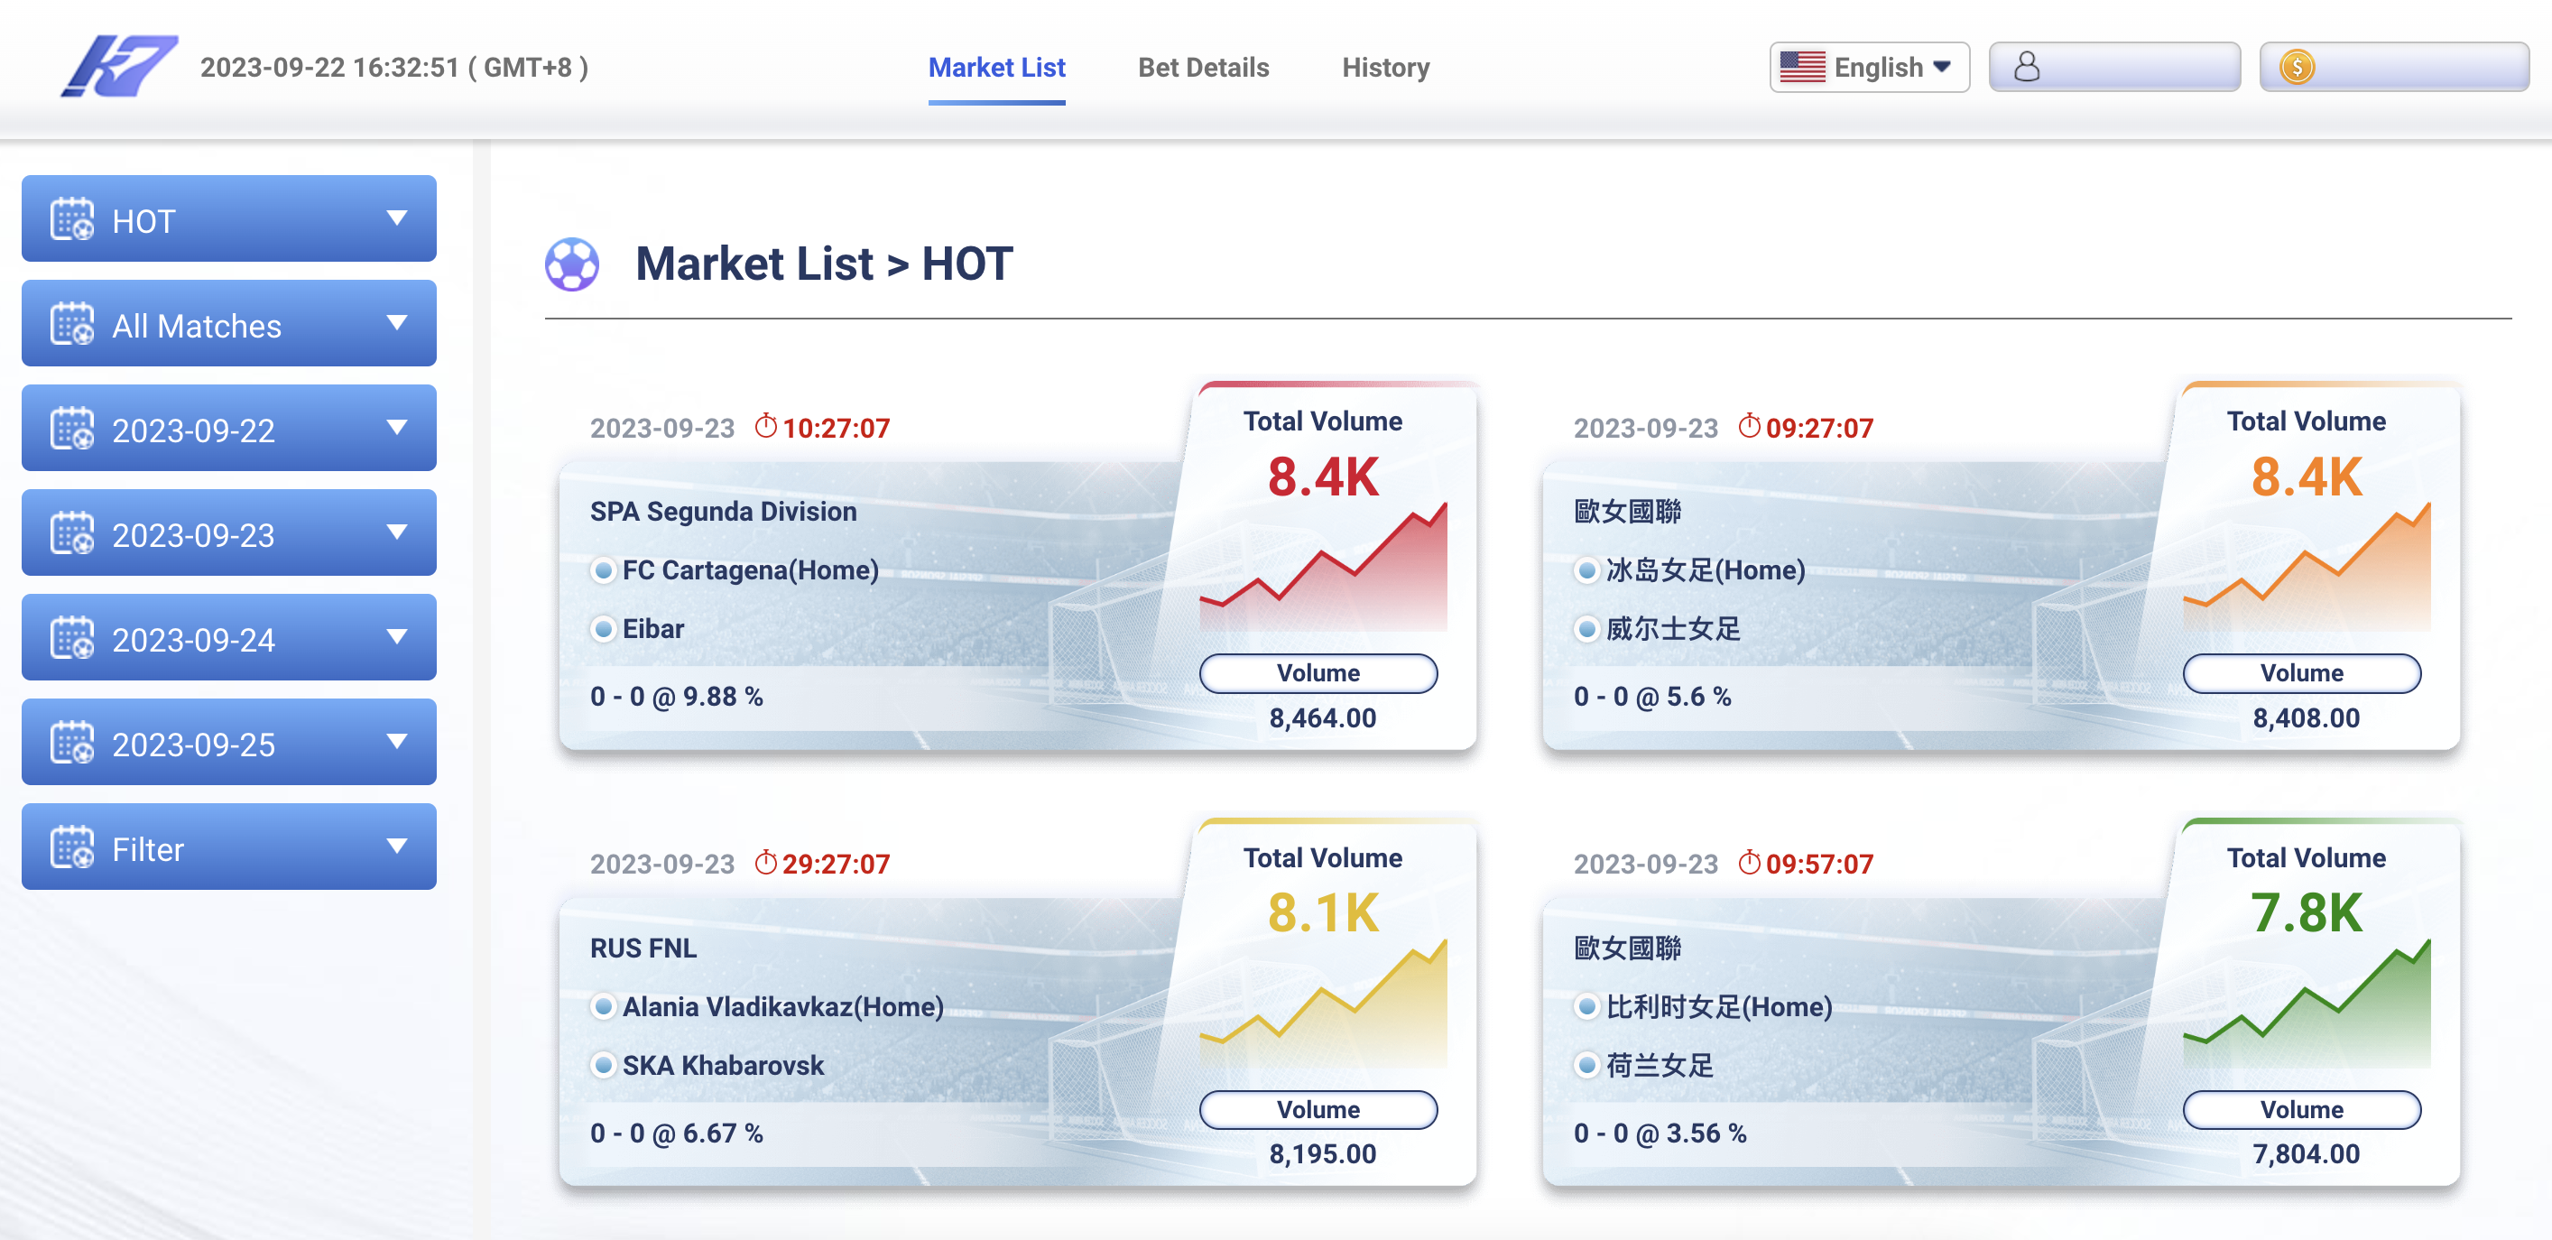The image size is (2552, 1240).
Task: Click the RUS FNL league name
Action: tap(643, 949)
